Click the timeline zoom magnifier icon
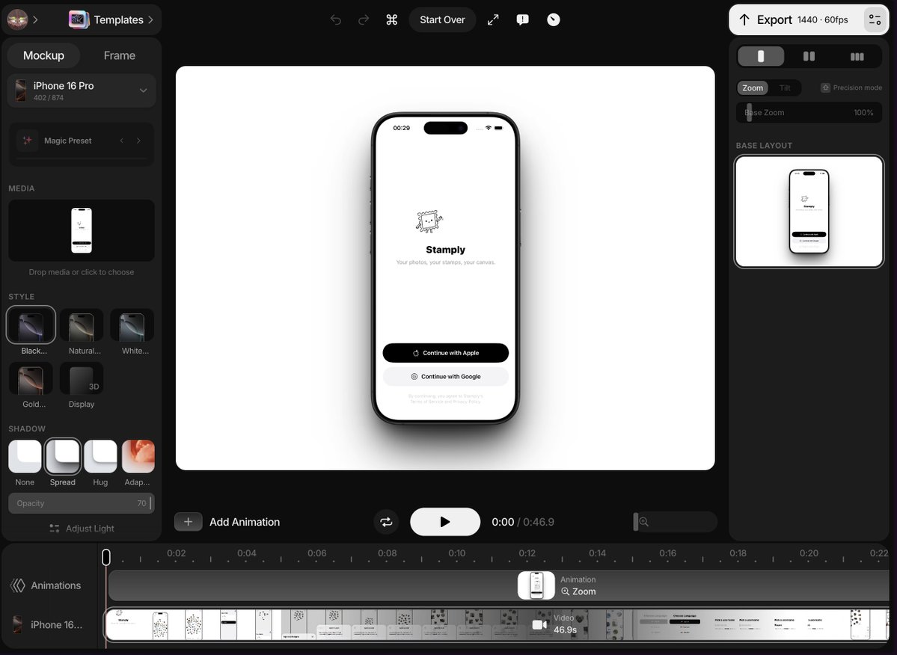Image resolution: width=897 pixels, height=655 pixels. [644, 522]
